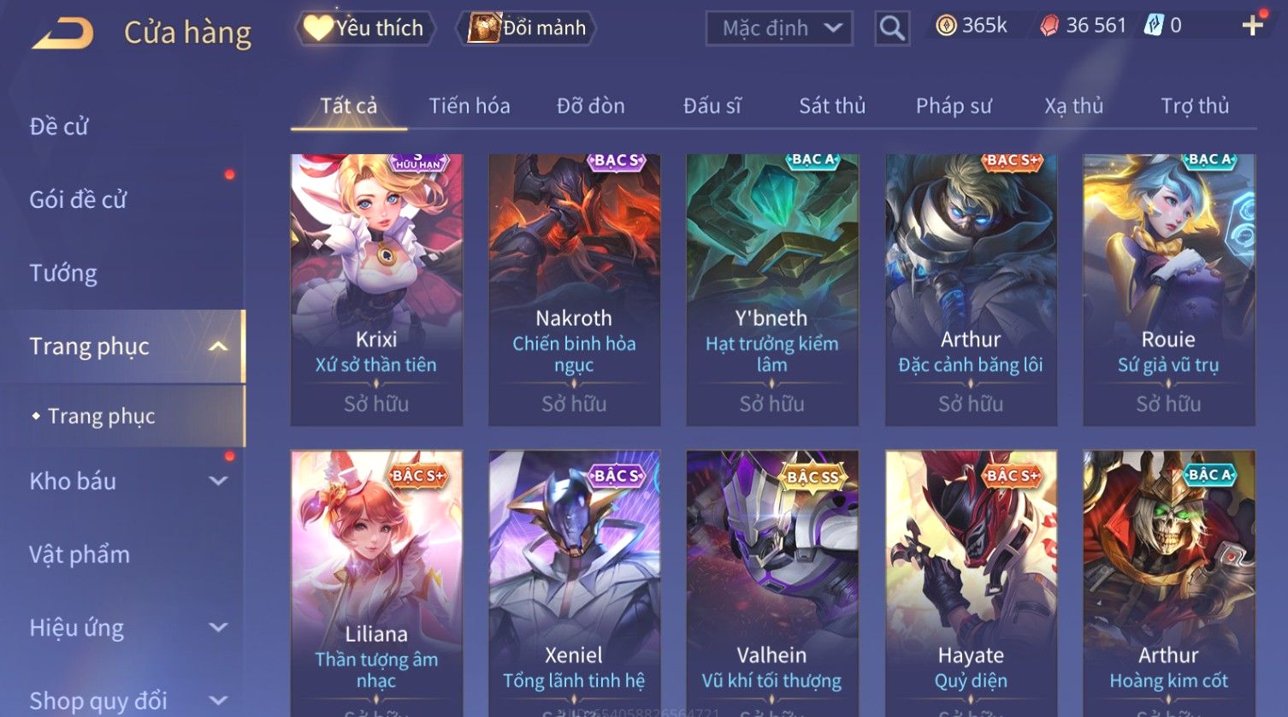Tap the gold coin balance icon
This screenshot has width=1288, height=717.
tap(946, 26)
